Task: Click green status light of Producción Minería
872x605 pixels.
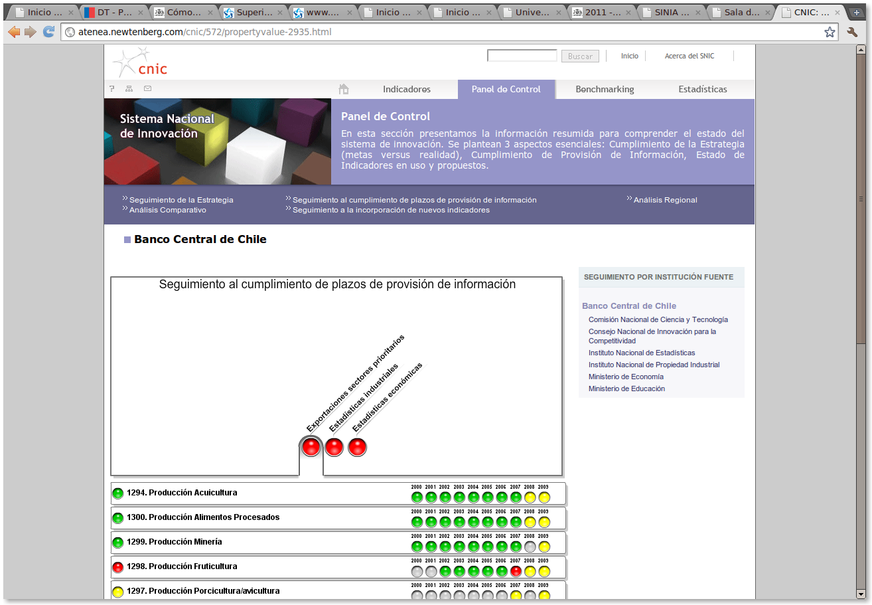Action: (118, 543)
